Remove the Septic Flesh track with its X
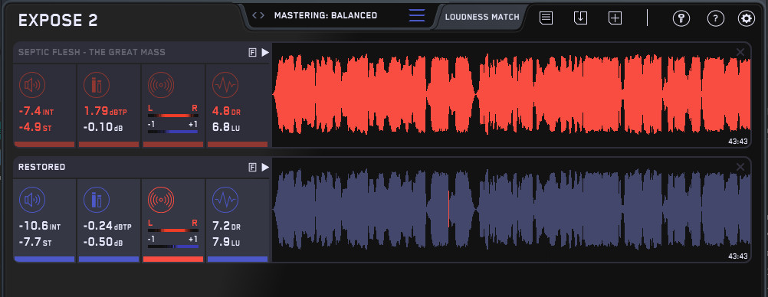 tap(740, 52)
